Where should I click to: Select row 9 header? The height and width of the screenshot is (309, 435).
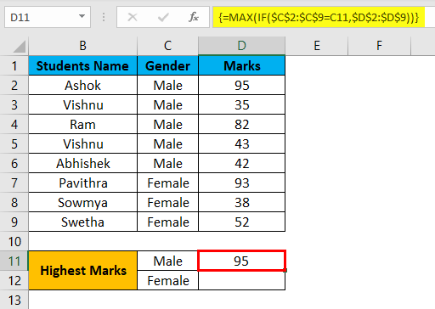14,222
